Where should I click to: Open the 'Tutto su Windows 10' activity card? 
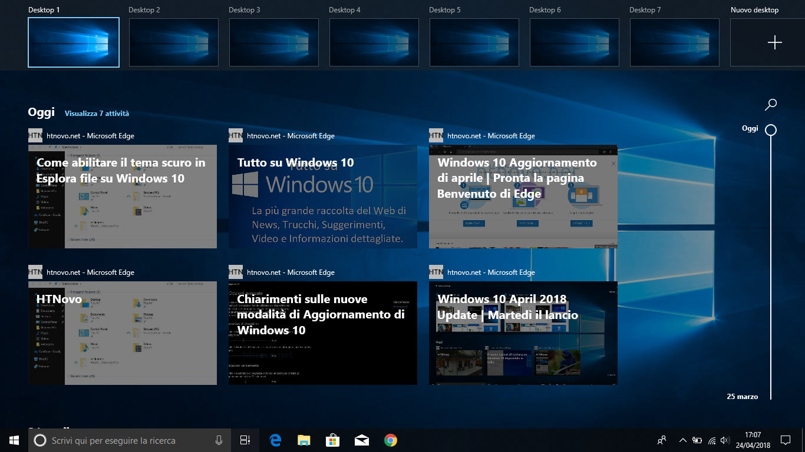pos(323,197)
